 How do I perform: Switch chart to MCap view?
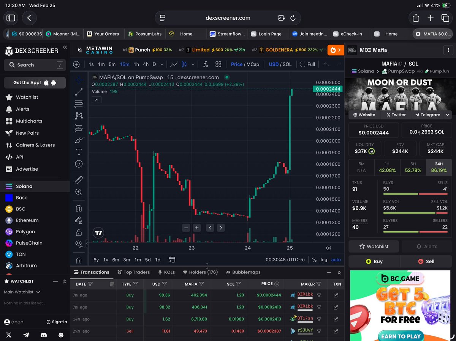coord(252,64)
